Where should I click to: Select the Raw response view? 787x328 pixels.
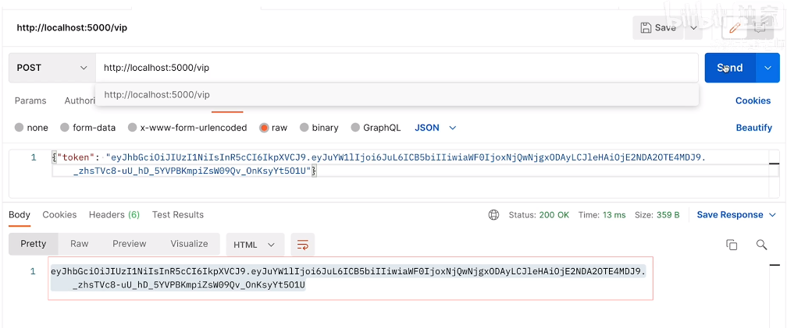[80, 244]
